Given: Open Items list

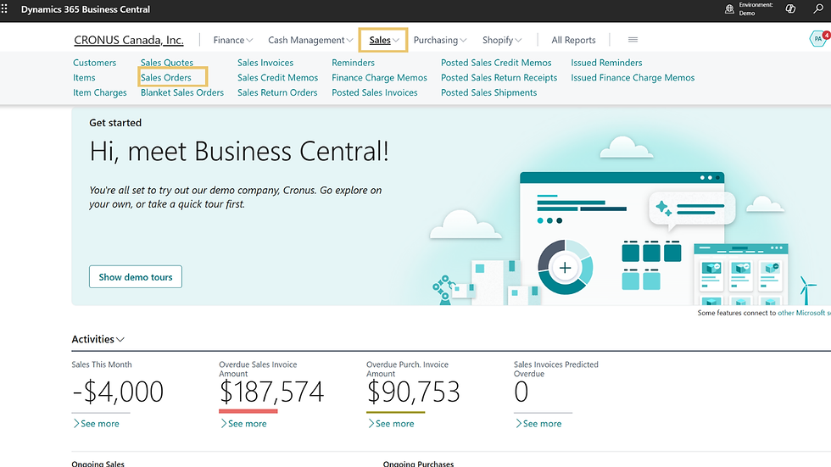Looking at the screenshot, I should (84, 77).
